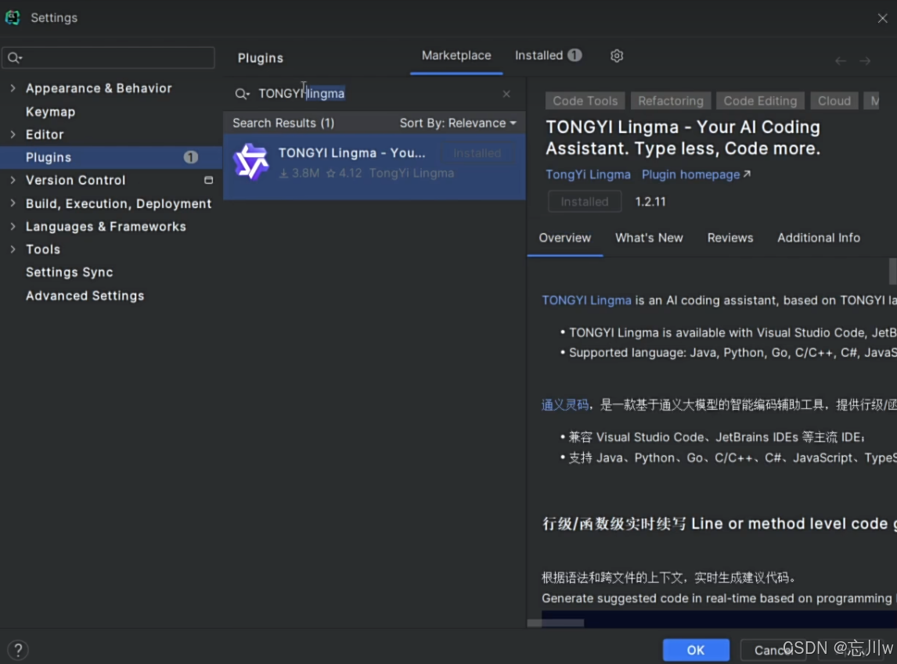The image size is (897, 664).
Task: Click the plugin search field text
Action: (x=301, y=94)
